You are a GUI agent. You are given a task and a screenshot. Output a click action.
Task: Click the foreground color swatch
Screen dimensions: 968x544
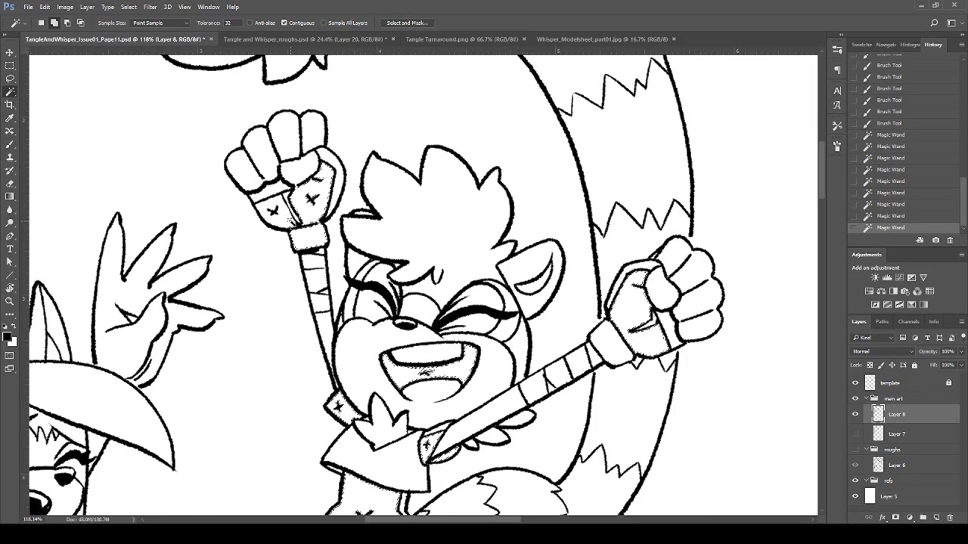pos(7,336)
